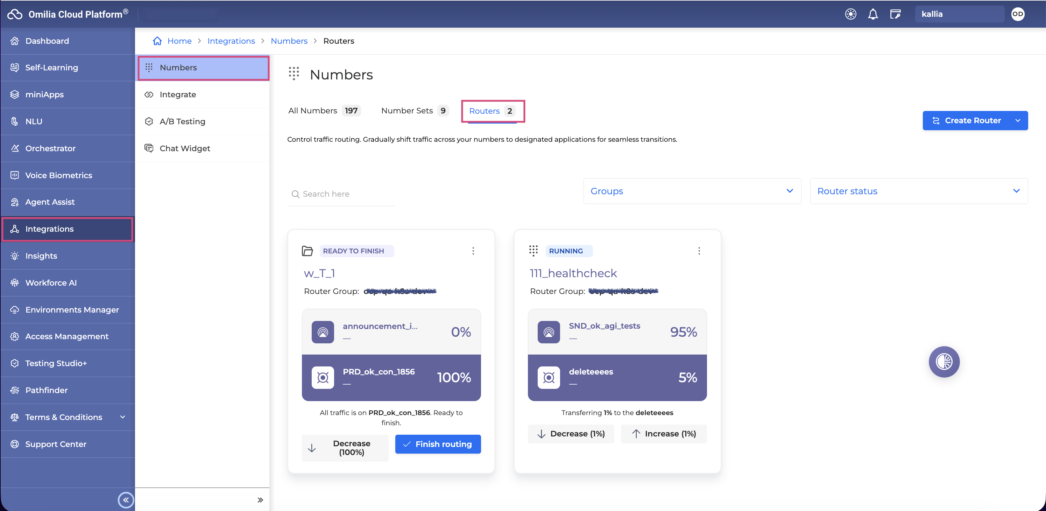Click Home breadcrumb link
This screenshot has height=511, width=1046.
[x=179, y=41]
